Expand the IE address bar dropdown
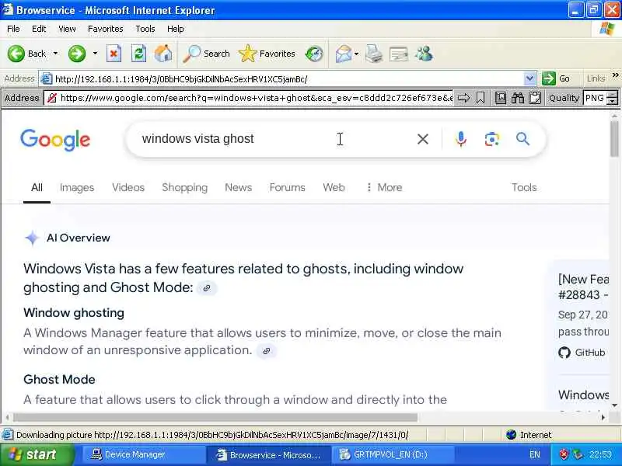 [529, 79]
